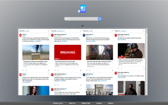Click the newspaper logo above the search bar
Image resolution: width=168 pixels, height=105 pixels.
tap(82, 9)
